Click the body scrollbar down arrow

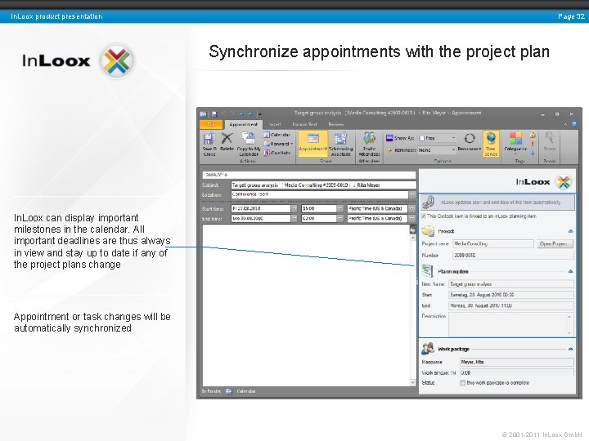(413, 382)
